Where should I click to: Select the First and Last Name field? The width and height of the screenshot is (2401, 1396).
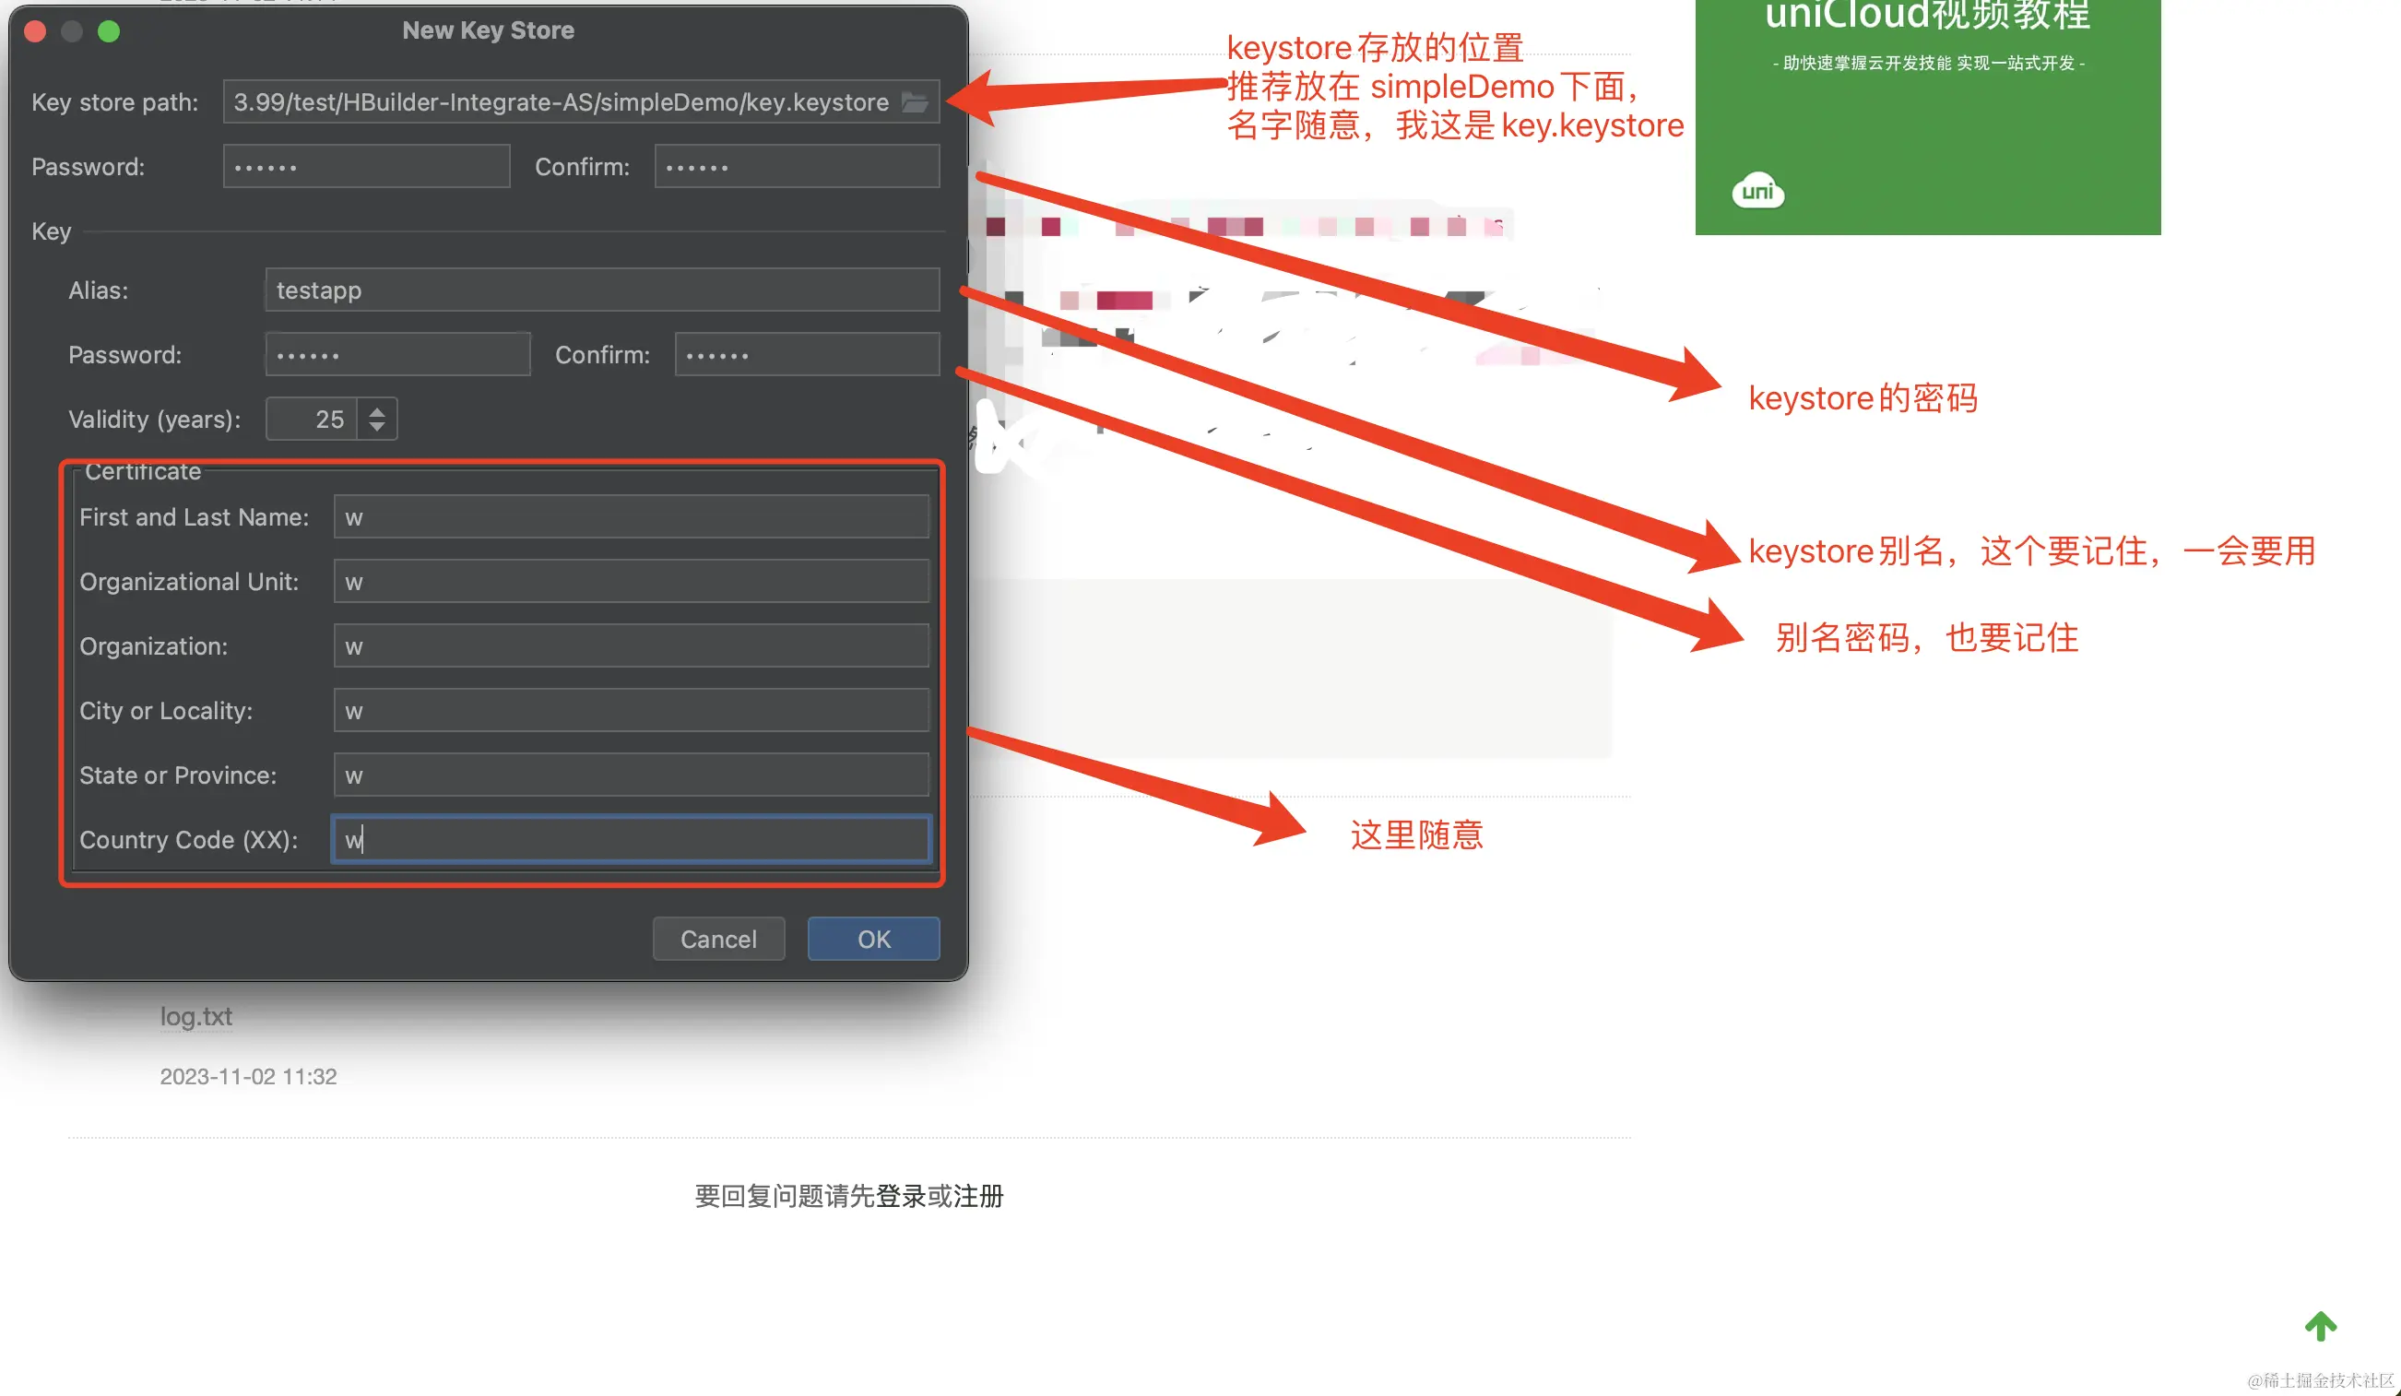pyautogui.click(x=631, y=516)
